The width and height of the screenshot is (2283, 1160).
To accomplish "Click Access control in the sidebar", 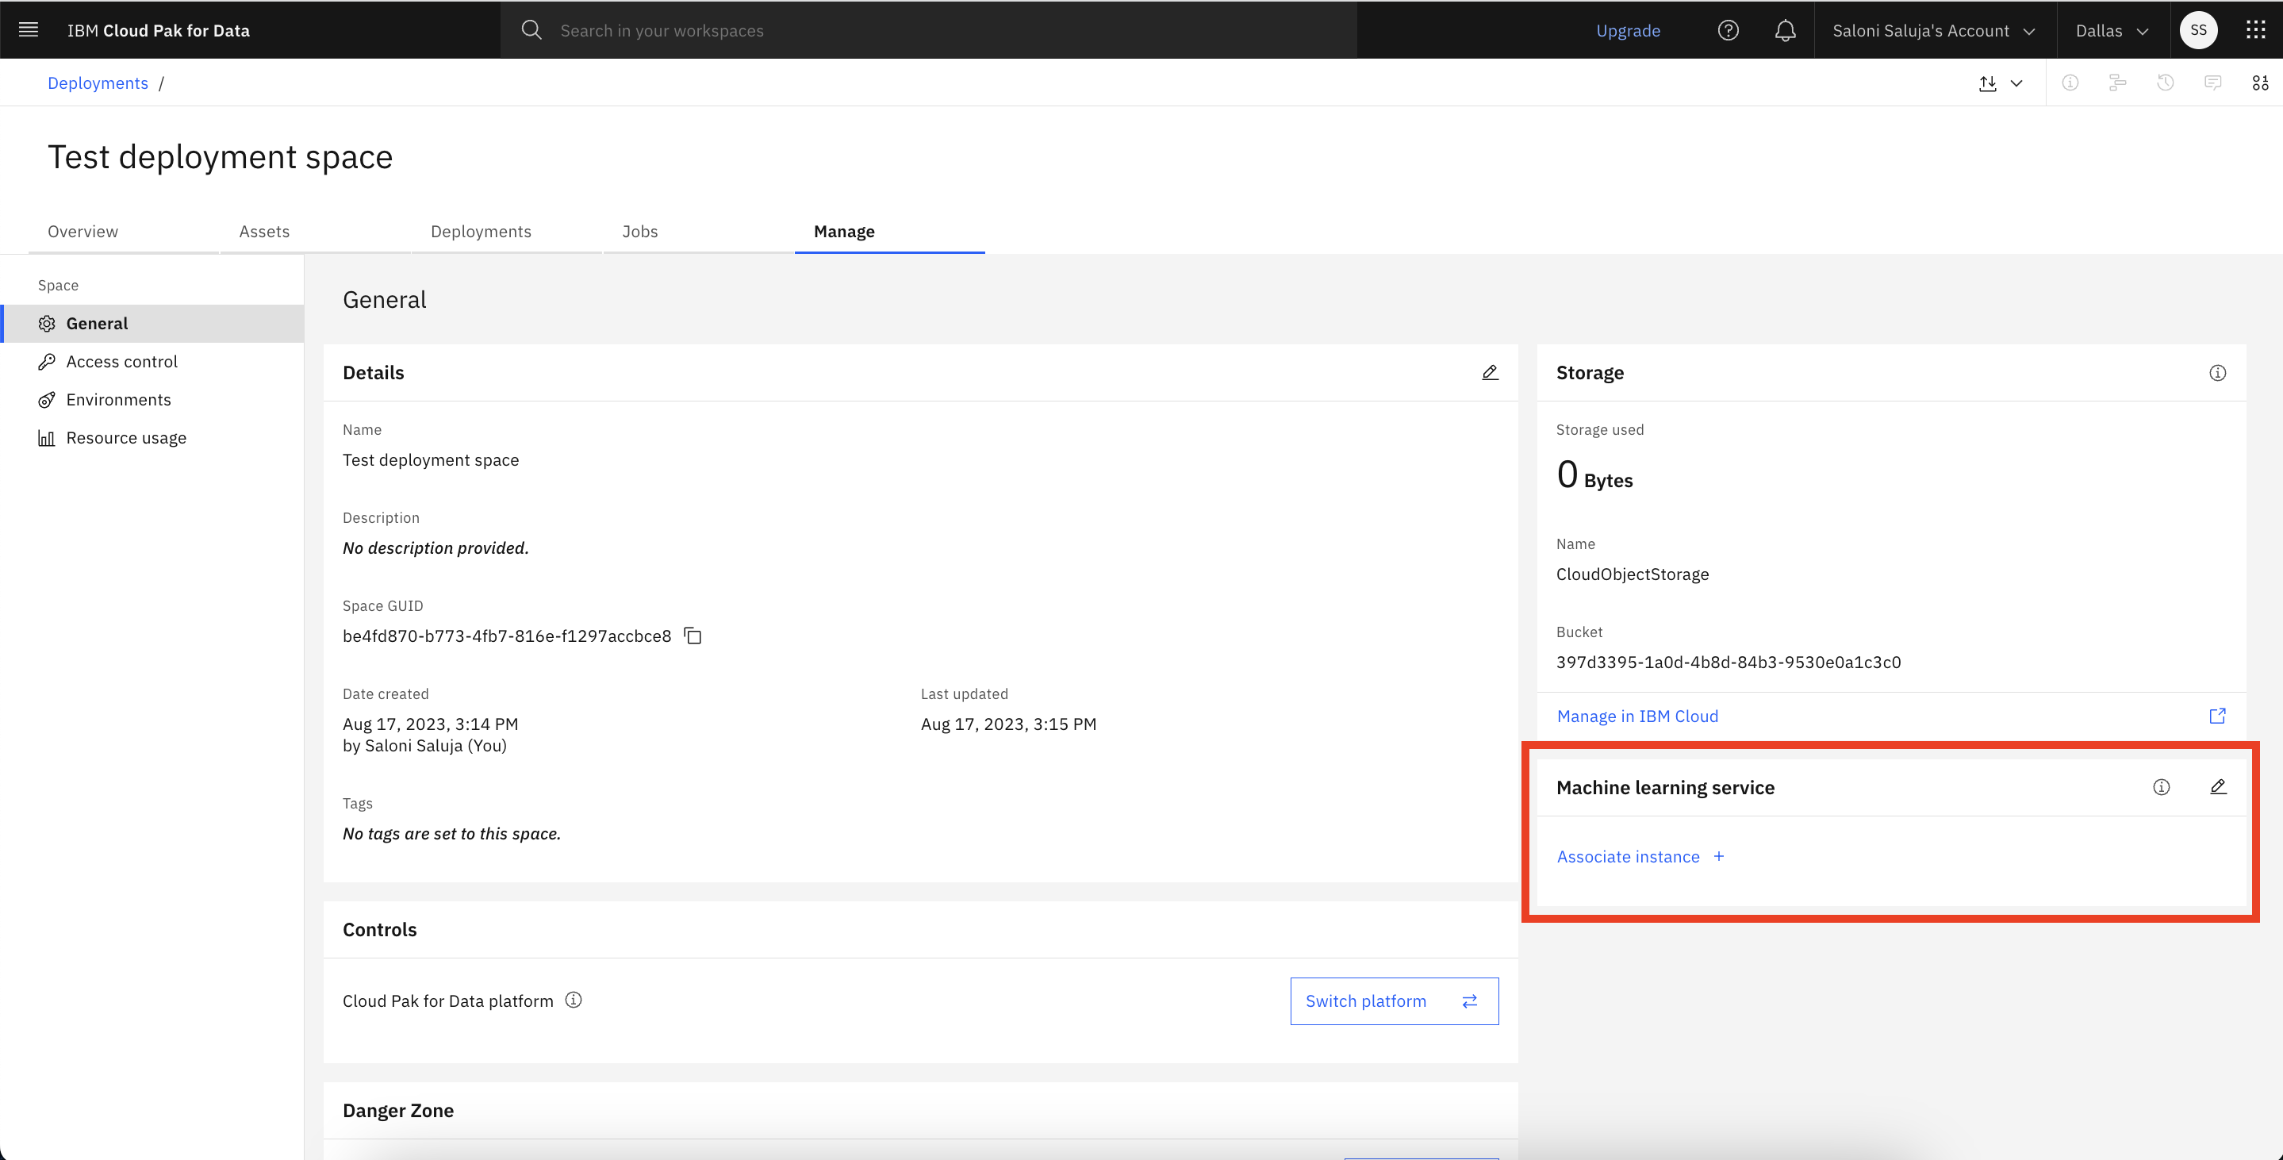I will click(121, 361).
